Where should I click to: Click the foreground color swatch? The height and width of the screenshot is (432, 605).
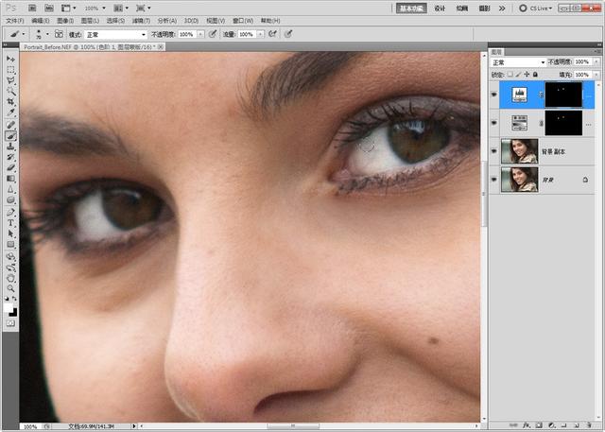click(x=9, y=307)
